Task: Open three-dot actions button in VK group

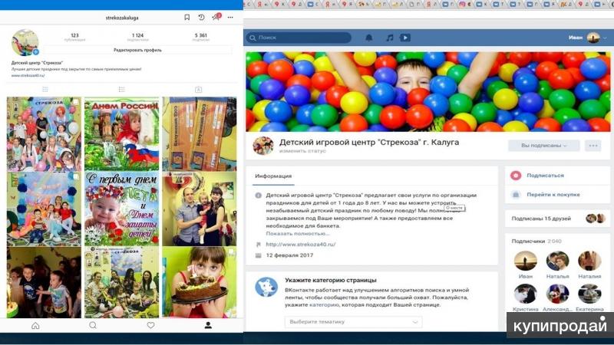Action: click(593, 146)
